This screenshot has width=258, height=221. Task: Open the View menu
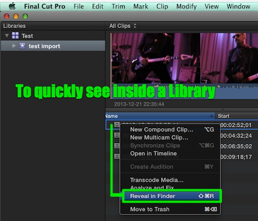(211, 7)
